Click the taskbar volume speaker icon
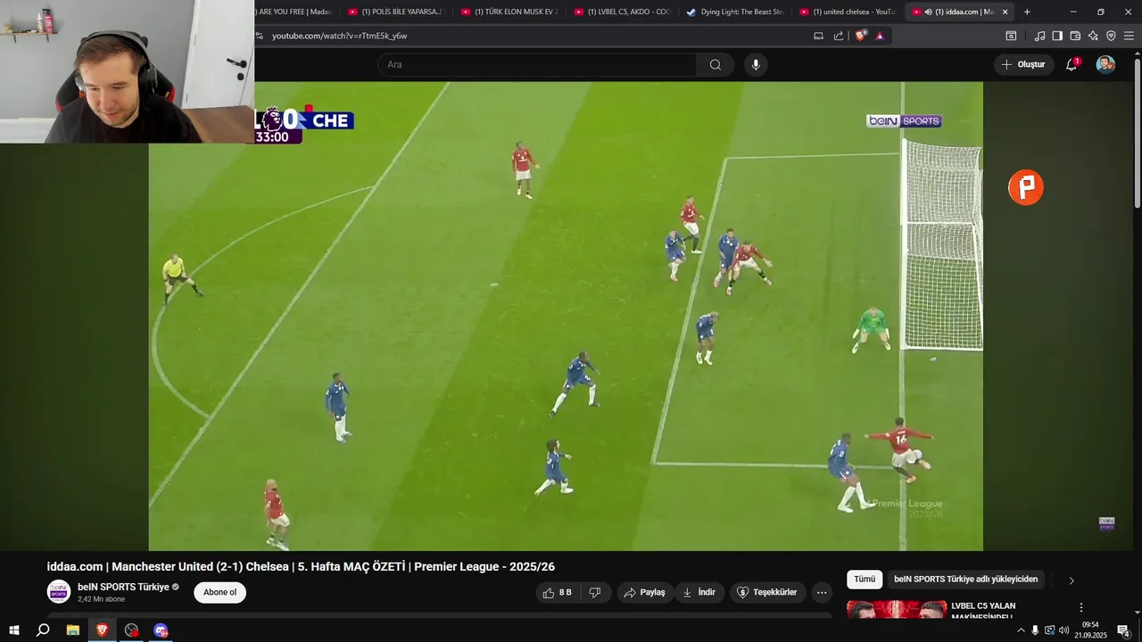1142x642 pixels. tap(1063, 630)
